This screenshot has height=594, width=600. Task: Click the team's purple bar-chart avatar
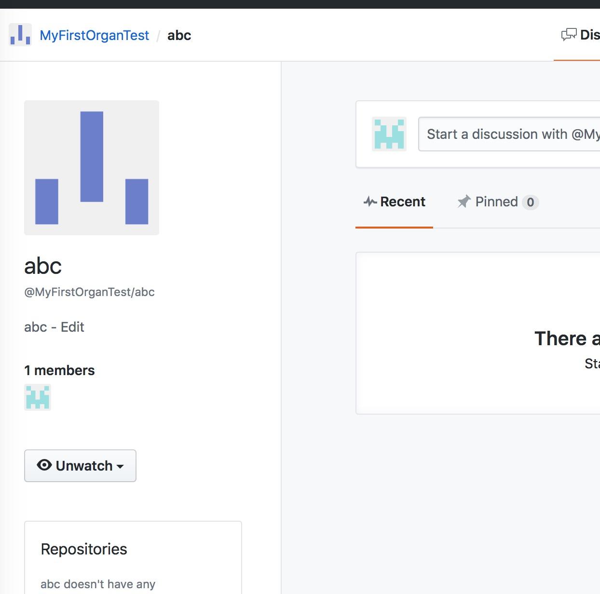point(92,167)
